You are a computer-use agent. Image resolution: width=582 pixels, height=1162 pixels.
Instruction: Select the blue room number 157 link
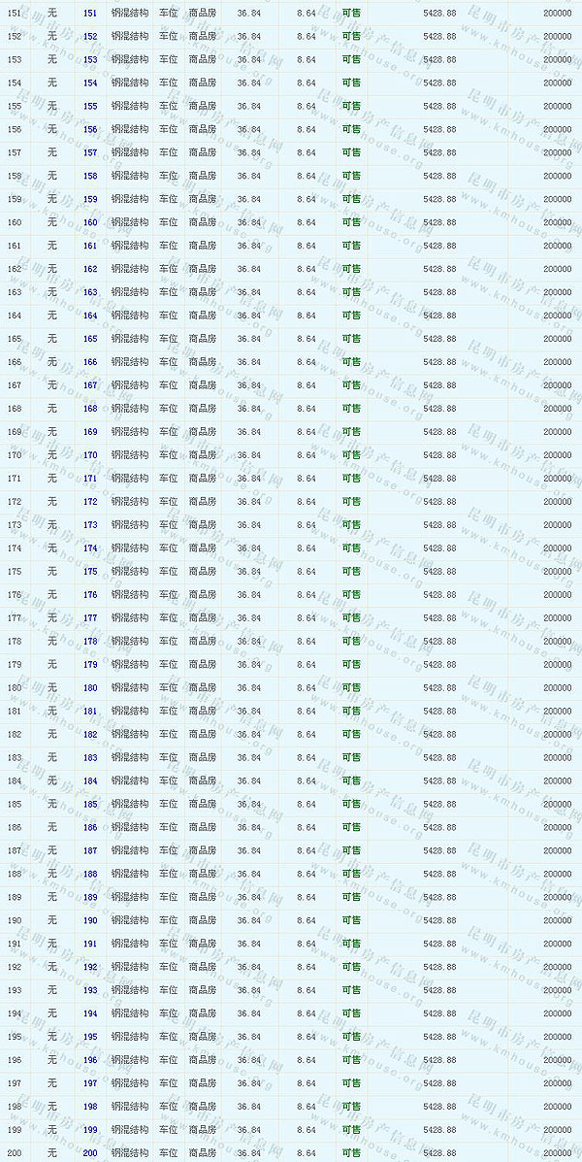pyautogui.click(x=90, y=153)
